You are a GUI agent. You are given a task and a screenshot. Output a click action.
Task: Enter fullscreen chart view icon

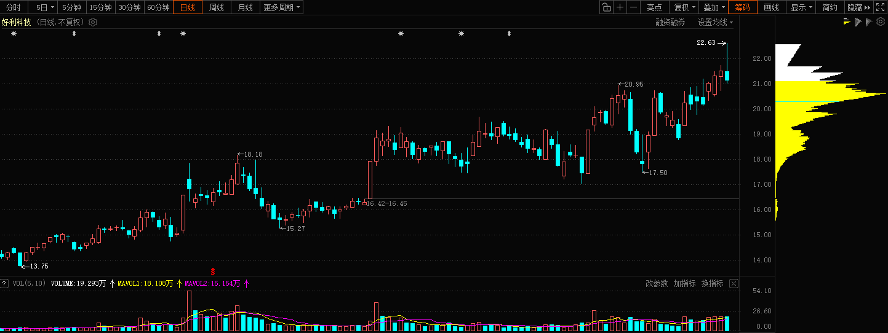[881, 7]
